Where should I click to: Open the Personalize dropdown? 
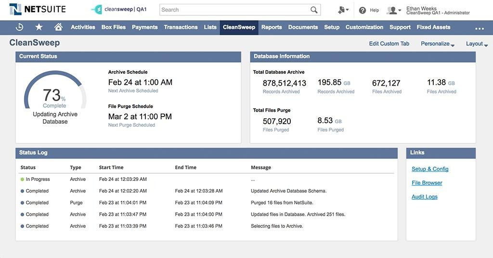(438, 44)
